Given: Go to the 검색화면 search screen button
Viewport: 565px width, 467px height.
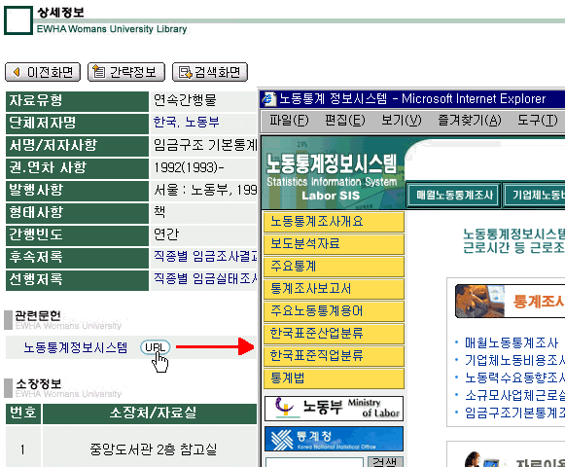Looking at the screenshot, I should [x=210, y=72].
